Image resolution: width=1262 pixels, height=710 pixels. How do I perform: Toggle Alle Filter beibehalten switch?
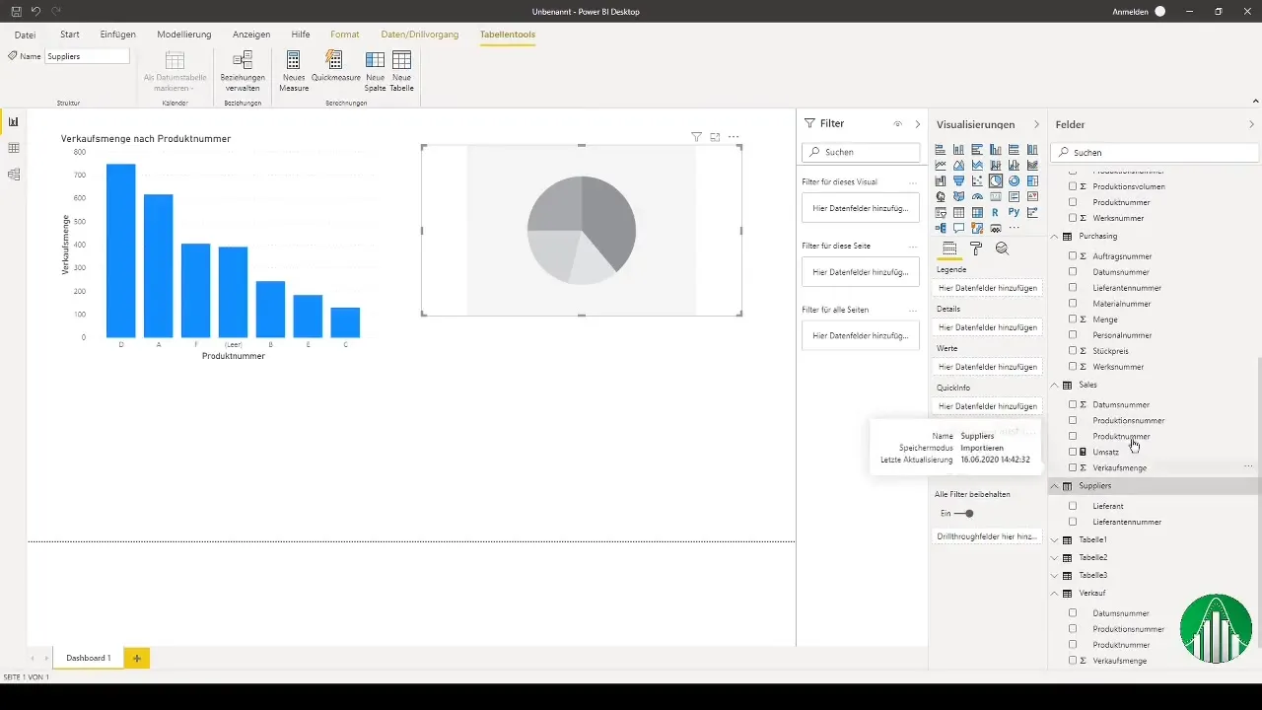pos(963,514)
